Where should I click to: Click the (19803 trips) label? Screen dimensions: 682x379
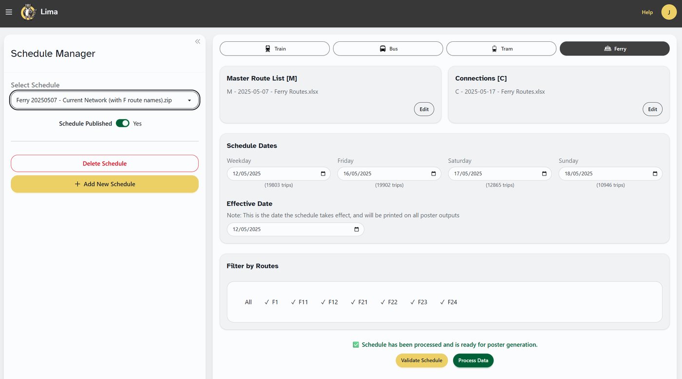tap(279, 185)
